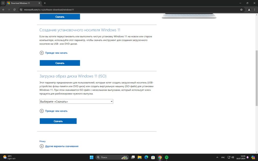Open File Explorer from the taskbar
Screen dimensions: 258x161
(x=139, y=157)
